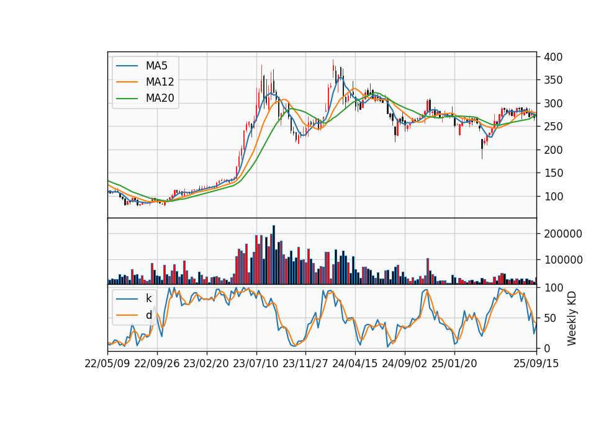596x428 pixels.
Task: Click the 0 tick on KD axis
Action: pyautogui.click(x=547, y=348)
